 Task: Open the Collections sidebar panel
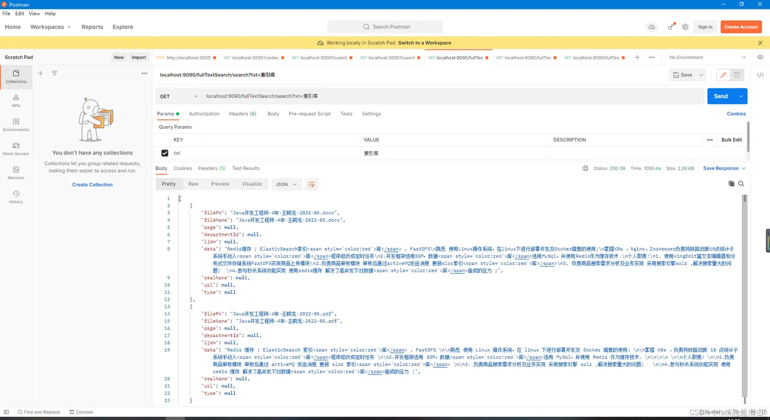coord(16,77)
